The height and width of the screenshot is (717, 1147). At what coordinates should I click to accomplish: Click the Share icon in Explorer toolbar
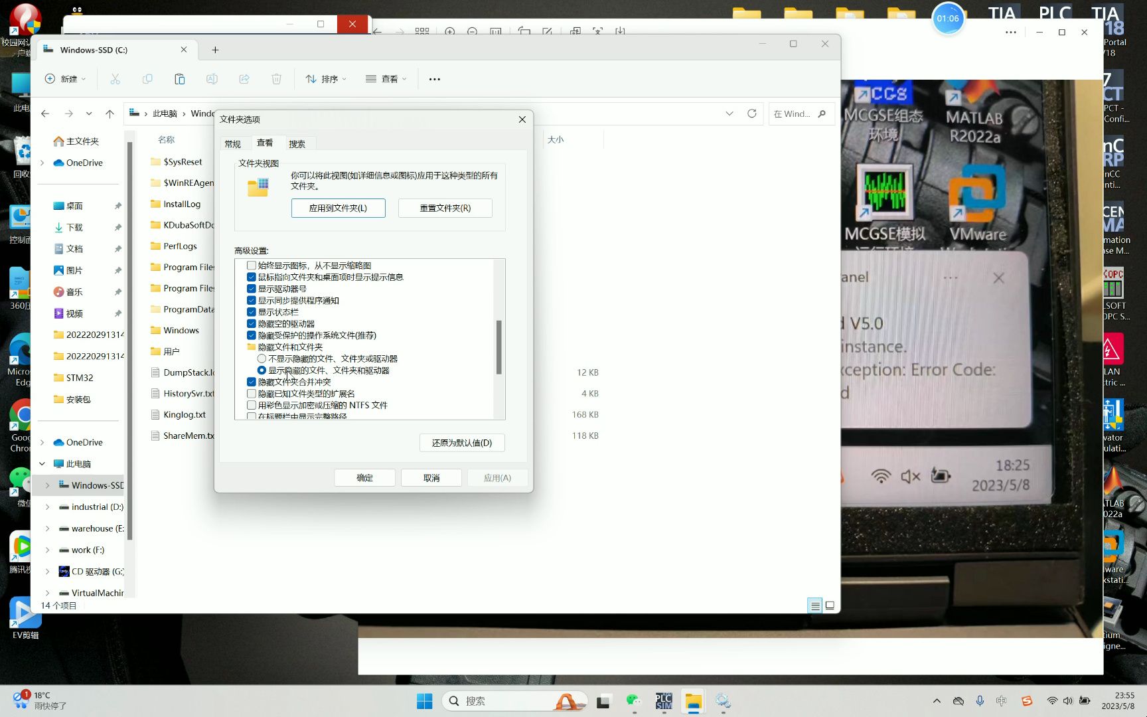pos(244,79)
